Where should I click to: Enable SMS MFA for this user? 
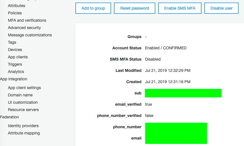[180, 8]
